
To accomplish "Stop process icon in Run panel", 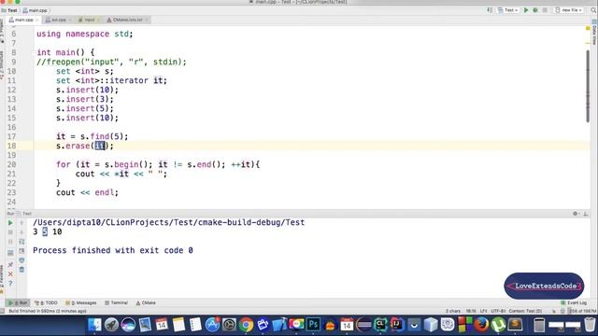I will click(10, 232).
